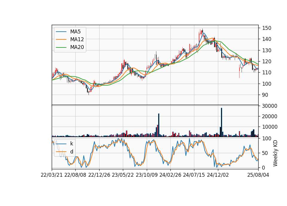Click the 23/10/09 date tick label
287x206 pixels.
[146, 175]
